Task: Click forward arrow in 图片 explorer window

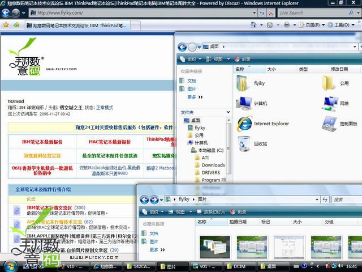Action: [x=154, y=199]
